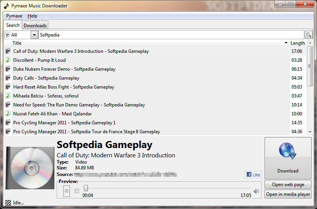Click the blurred Source link
Viewport: 317px width, 209px height.
[125, 174]
